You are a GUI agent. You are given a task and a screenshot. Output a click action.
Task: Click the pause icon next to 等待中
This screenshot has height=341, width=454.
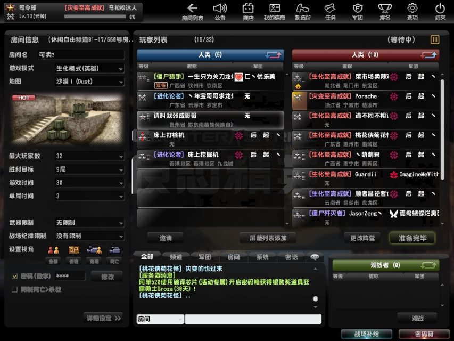(435, 39)
